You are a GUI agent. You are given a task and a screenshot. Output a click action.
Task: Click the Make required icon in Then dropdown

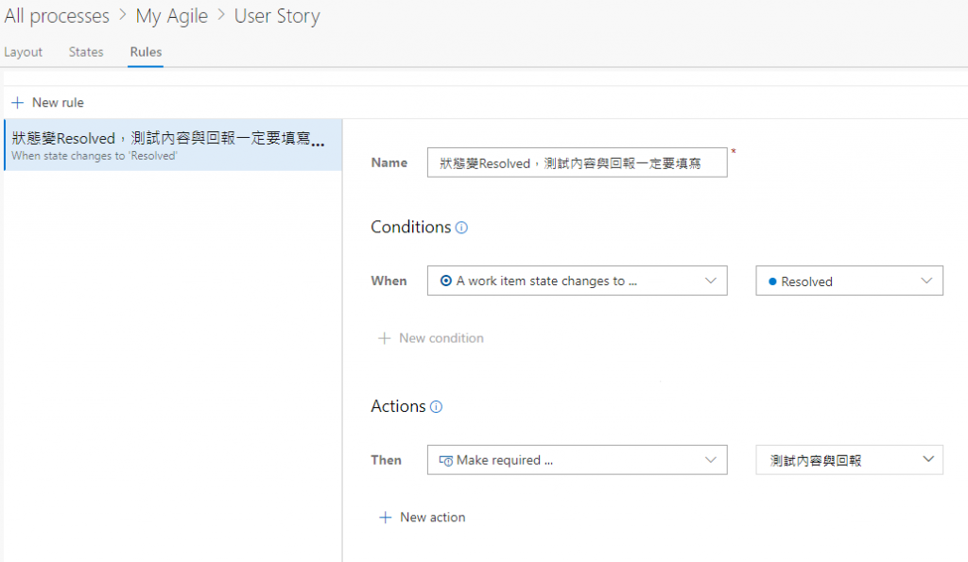[x=446, y=461]
